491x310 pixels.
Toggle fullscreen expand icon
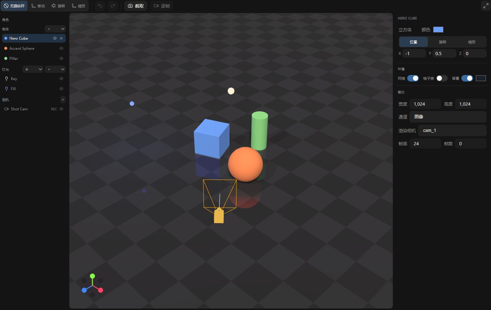(x=486, y=6)
